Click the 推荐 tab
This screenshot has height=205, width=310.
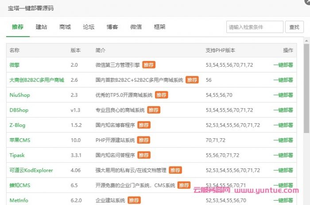18,27
